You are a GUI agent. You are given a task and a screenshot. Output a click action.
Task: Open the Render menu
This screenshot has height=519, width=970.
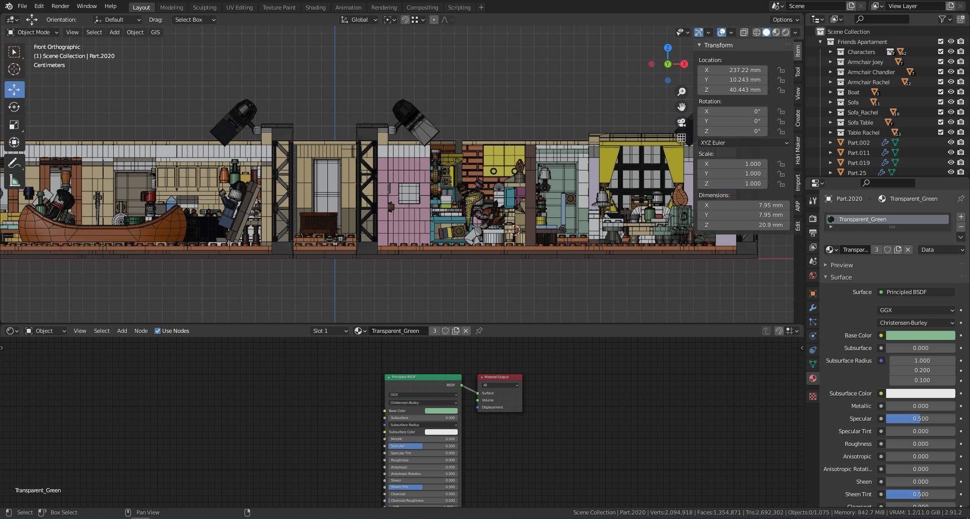[60, 6]
